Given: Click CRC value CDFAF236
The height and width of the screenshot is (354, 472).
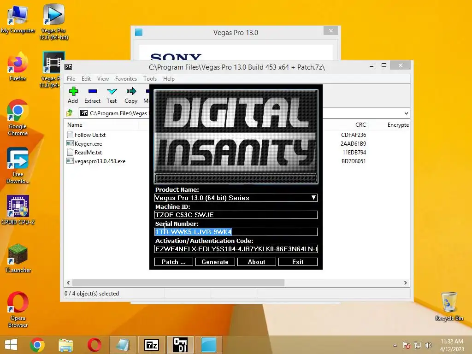Looking at the screenshot, I should [354, 135].
